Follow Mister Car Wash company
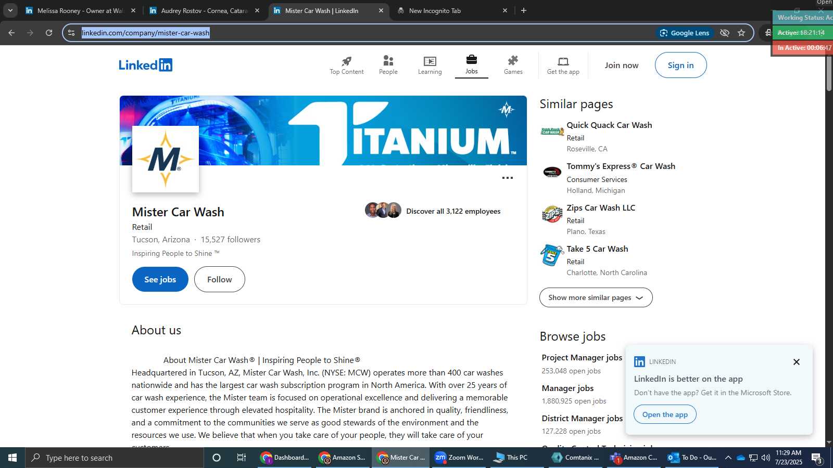833x468 pixels. 219,279
